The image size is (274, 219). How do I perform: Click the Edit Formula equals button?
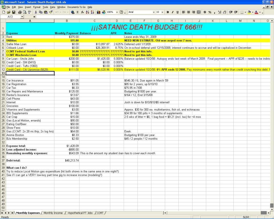(34, 17)
